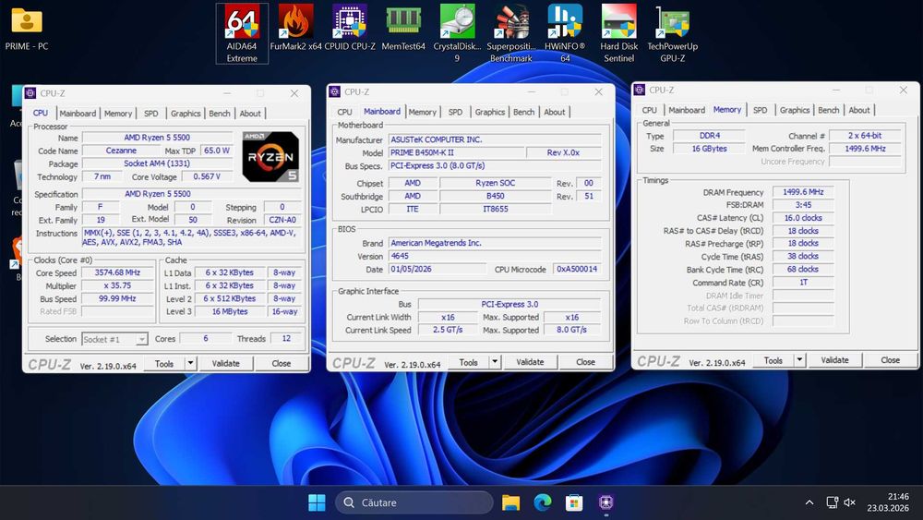
Task: Click Tools button in middle CPU-Z window
Action: [469, 361]
